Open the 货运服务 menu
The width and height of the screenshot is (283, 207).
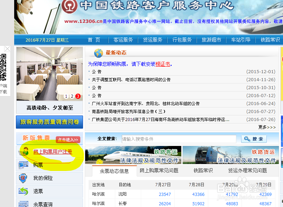point(153,40)
